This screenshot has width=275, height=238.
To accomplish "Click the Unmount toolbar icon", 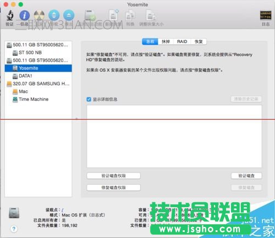I will click(54, 15).
